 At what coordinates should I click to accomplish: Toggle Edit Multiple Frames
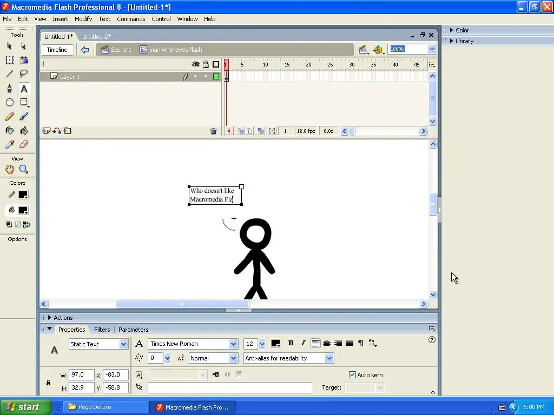coord(261,131)
